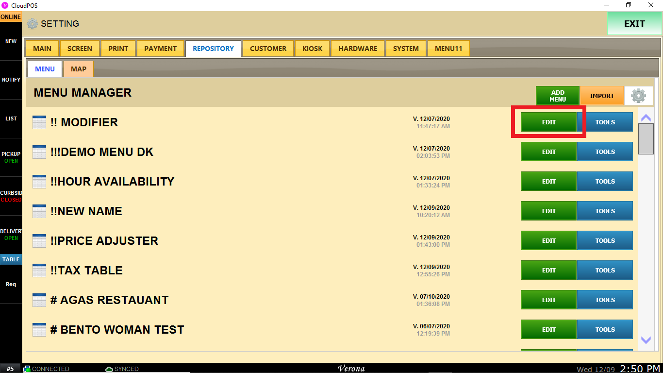Screen dimensions: 663x373
Task: Toggle the DELIVERY OPEN status
Action: coord(11,235)
